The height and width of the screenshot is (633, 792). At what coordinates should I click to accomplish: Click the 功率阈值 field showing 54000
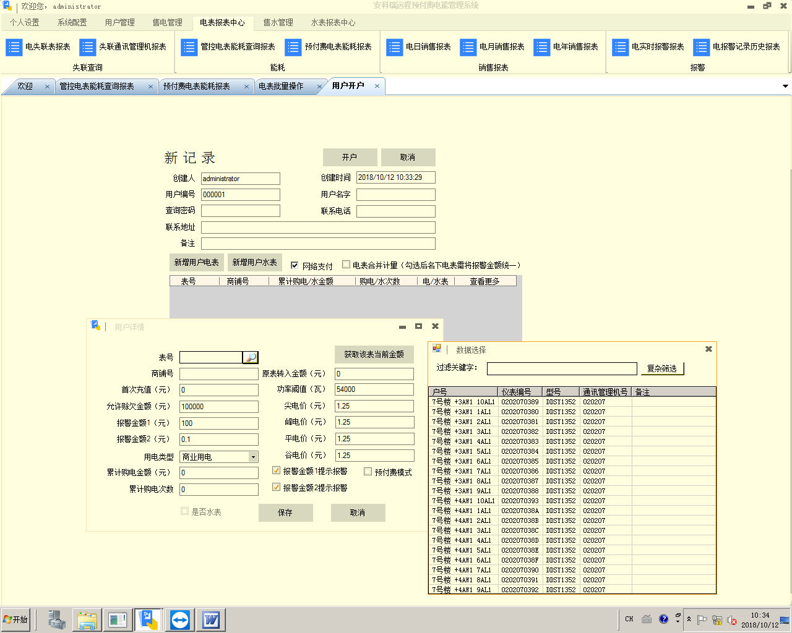(x=374, y=389)
